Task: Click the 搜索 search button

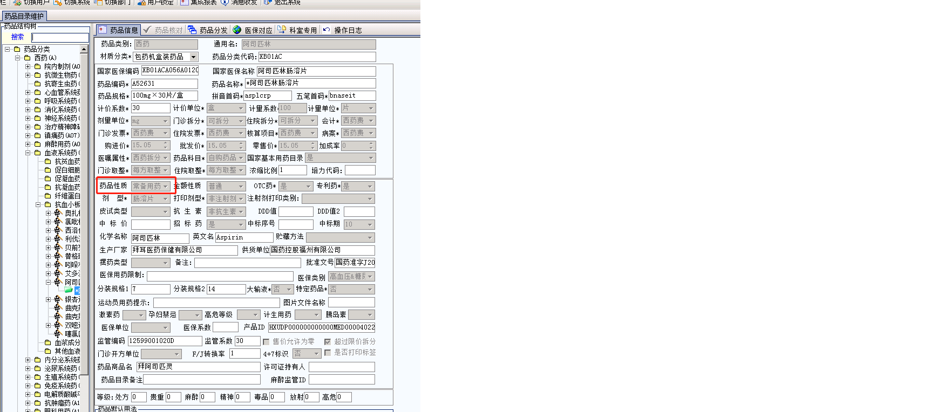Action: [18, 37]
